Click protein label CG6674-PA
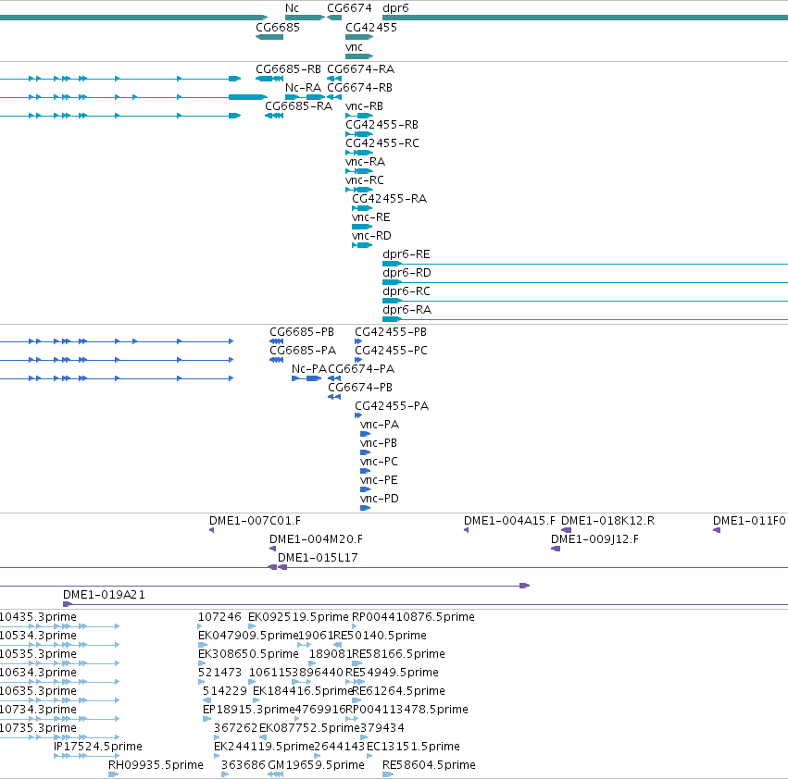Screen dimensions: 788x779 coord(361,368)
